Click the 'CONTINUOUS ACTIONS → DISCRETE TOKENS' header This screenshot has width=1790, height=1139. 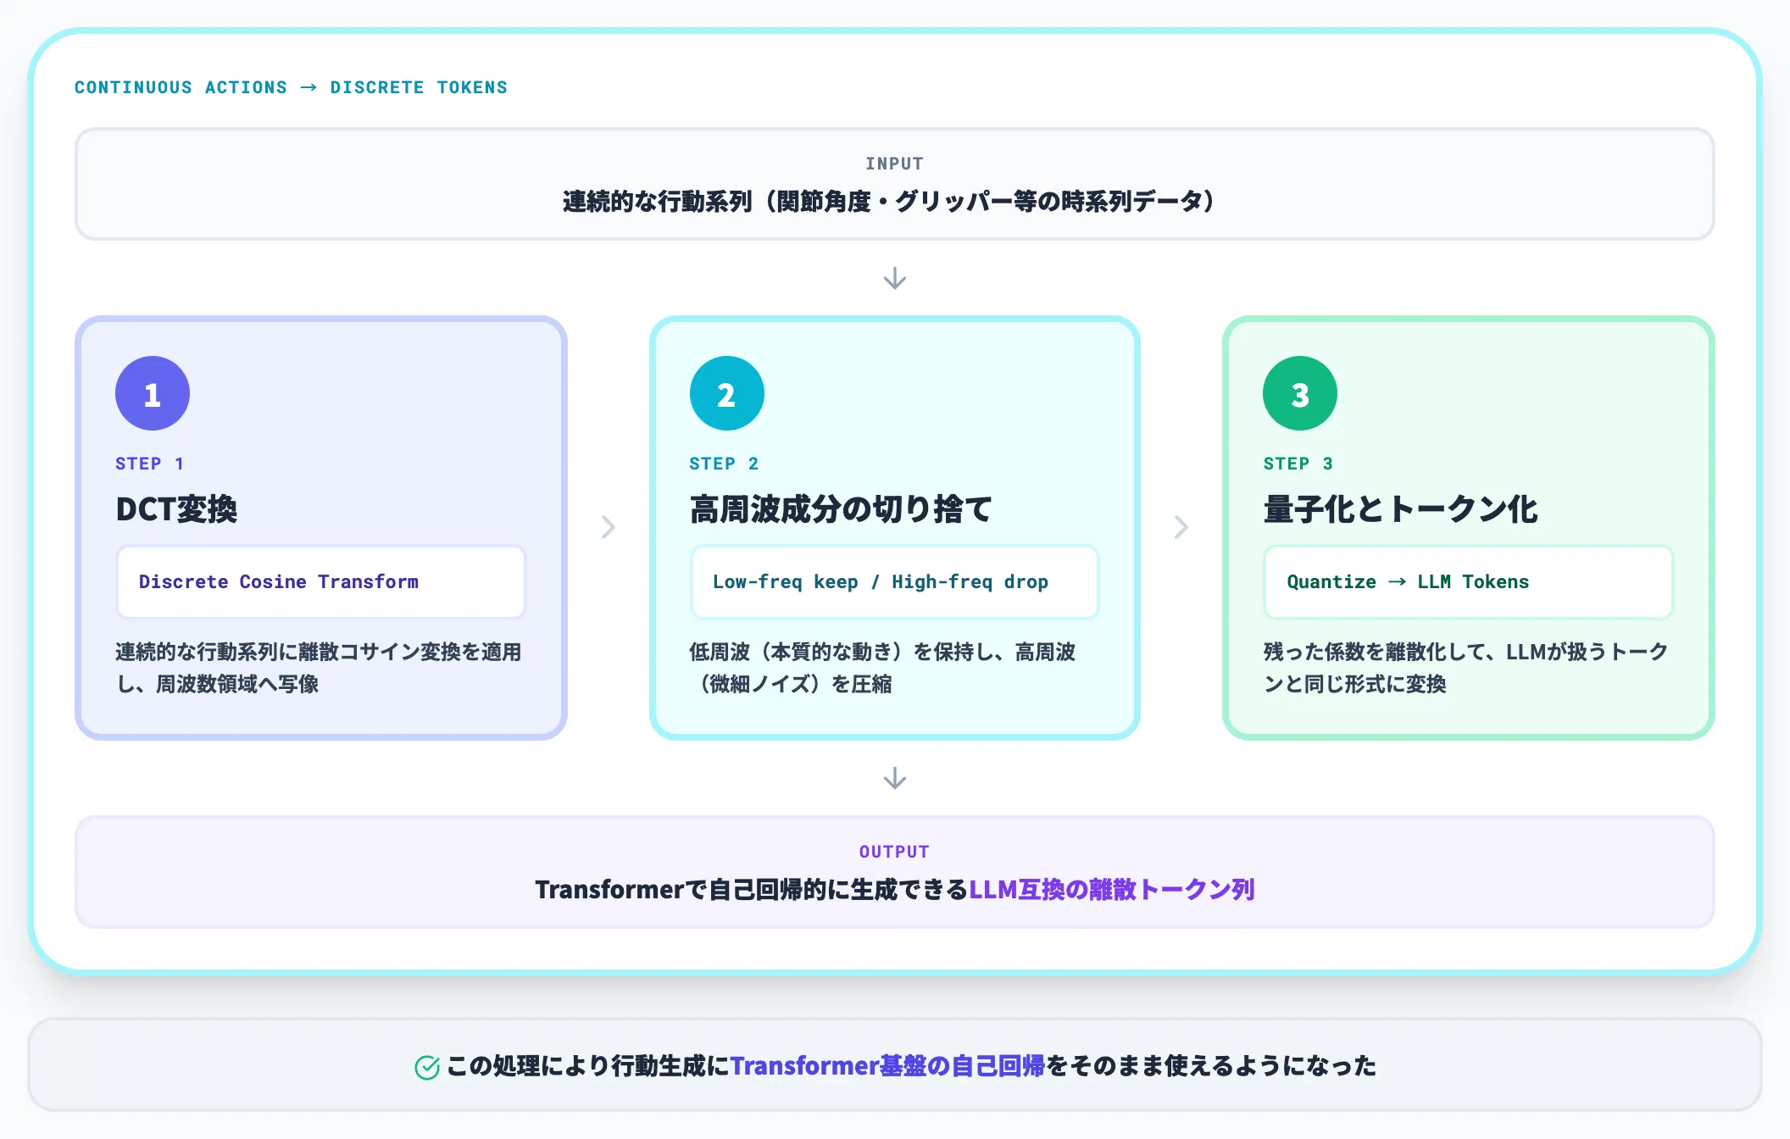click(x=291, y=87)
